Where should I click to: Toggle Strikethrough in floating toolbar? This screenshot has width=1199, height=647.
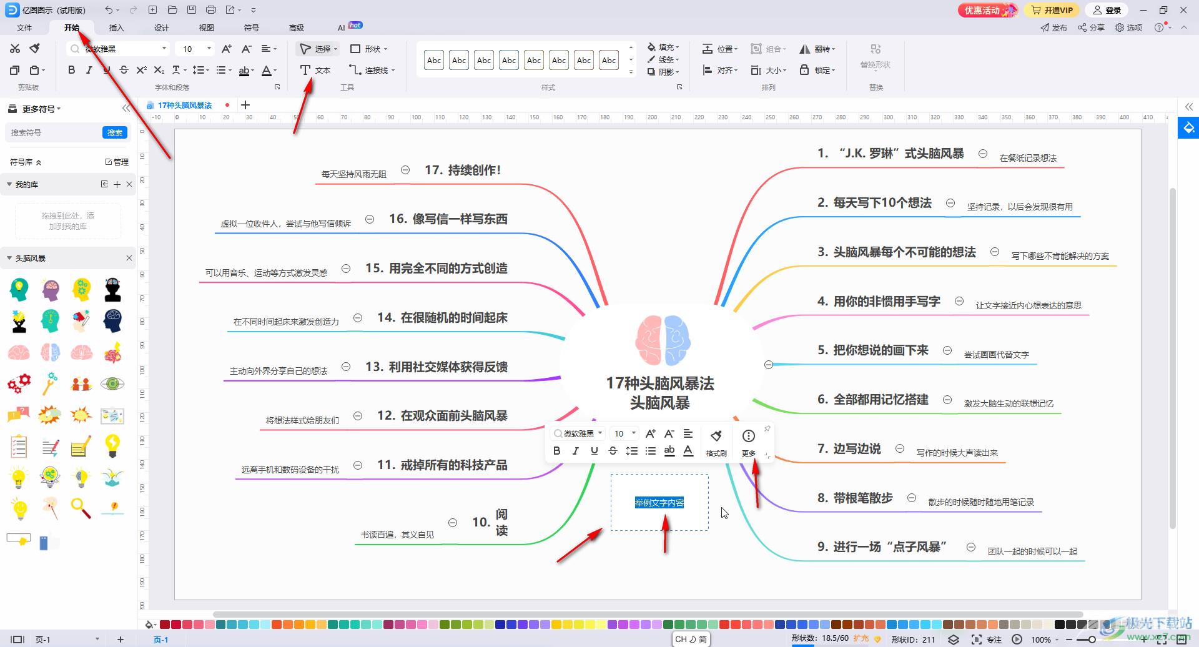(613, 451)
